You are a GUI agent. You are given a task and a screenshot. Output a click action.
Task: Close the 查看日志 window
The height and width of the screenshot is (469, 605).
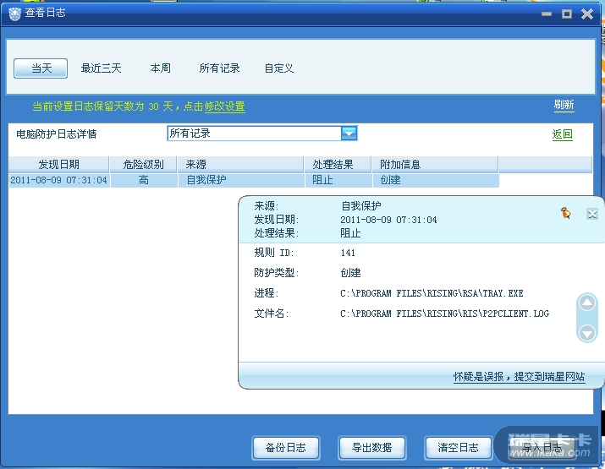click(587, 14)
